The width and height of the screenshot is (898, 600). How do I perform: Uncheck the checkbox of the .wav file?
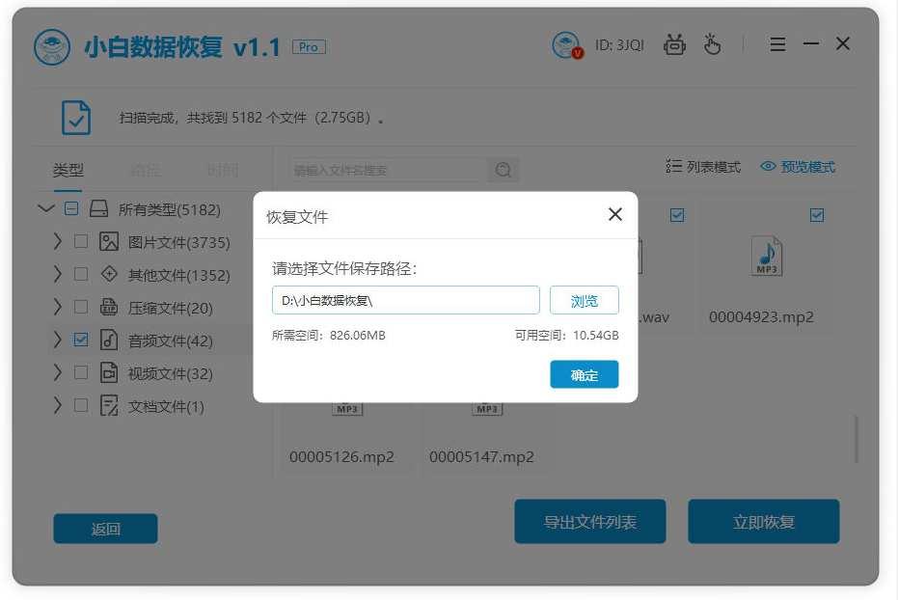tap(677, 215)
